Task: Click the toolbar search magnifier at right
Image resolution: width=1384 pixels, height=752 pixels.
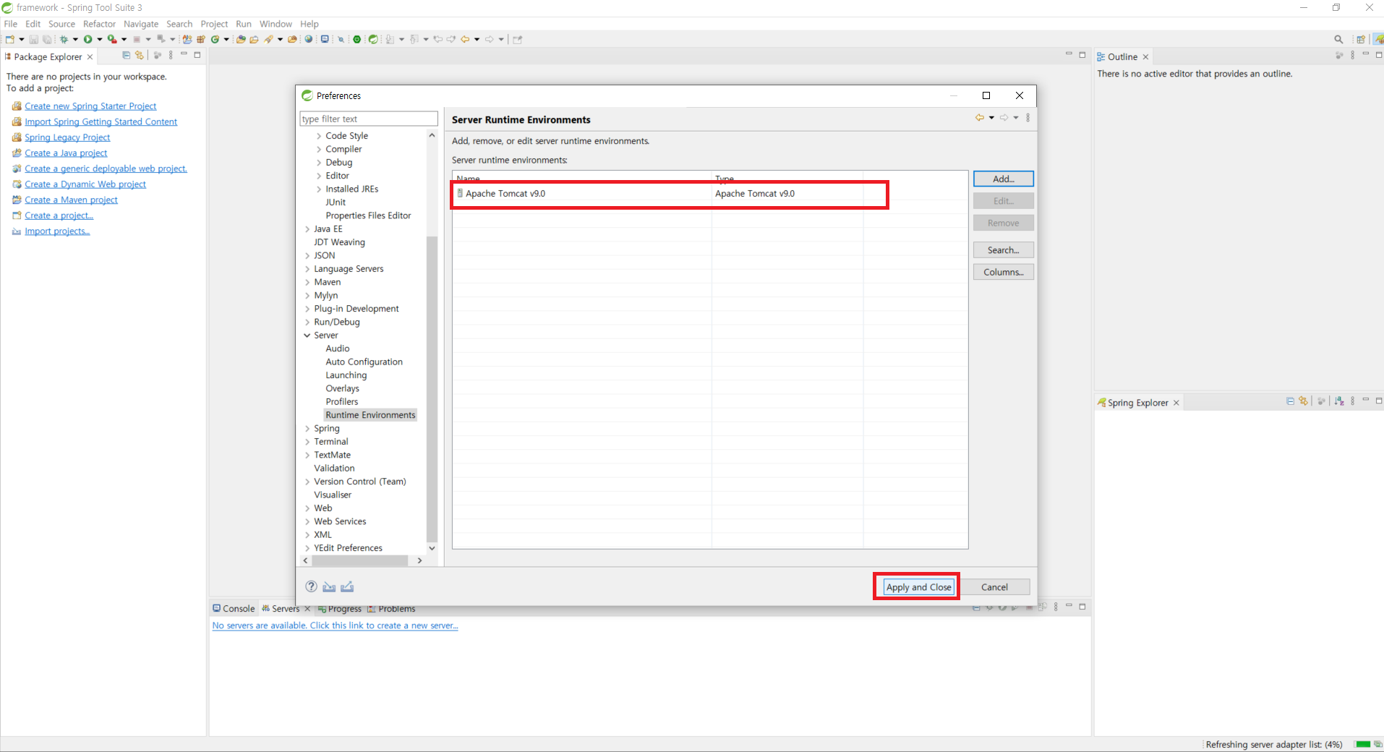Action: click(x=1338, y=39)
